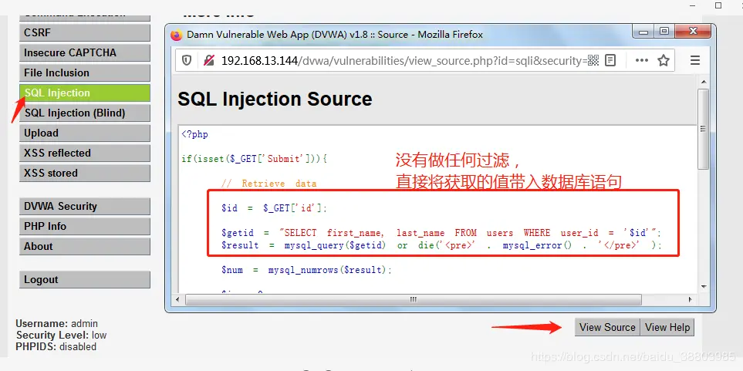The image size is (743, 371).
Task: Click horizontal scrollbar right arrow
Action: pos(690,299)
